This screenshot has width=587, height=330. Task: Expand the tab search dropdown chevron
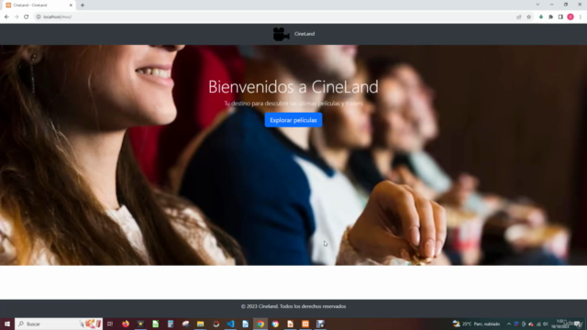pyautogui.click(x=537, y=5)
